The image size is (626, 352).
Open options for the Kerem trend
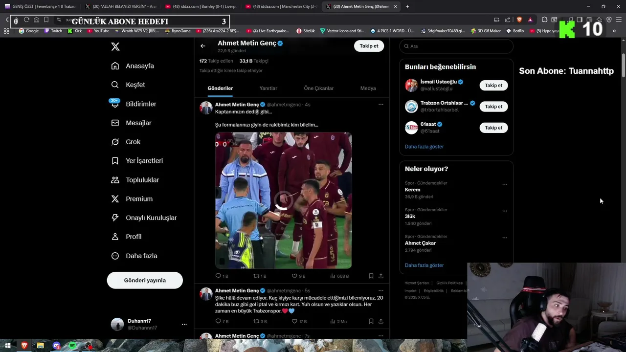[x=505, y=184]
